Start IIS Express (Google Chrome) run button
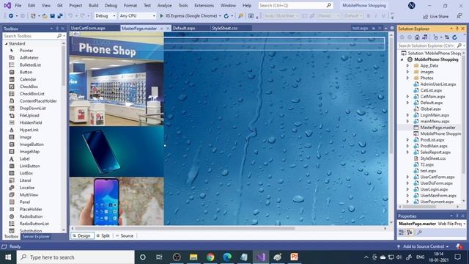This screenshot has width=469, height=264. (188, 16)
